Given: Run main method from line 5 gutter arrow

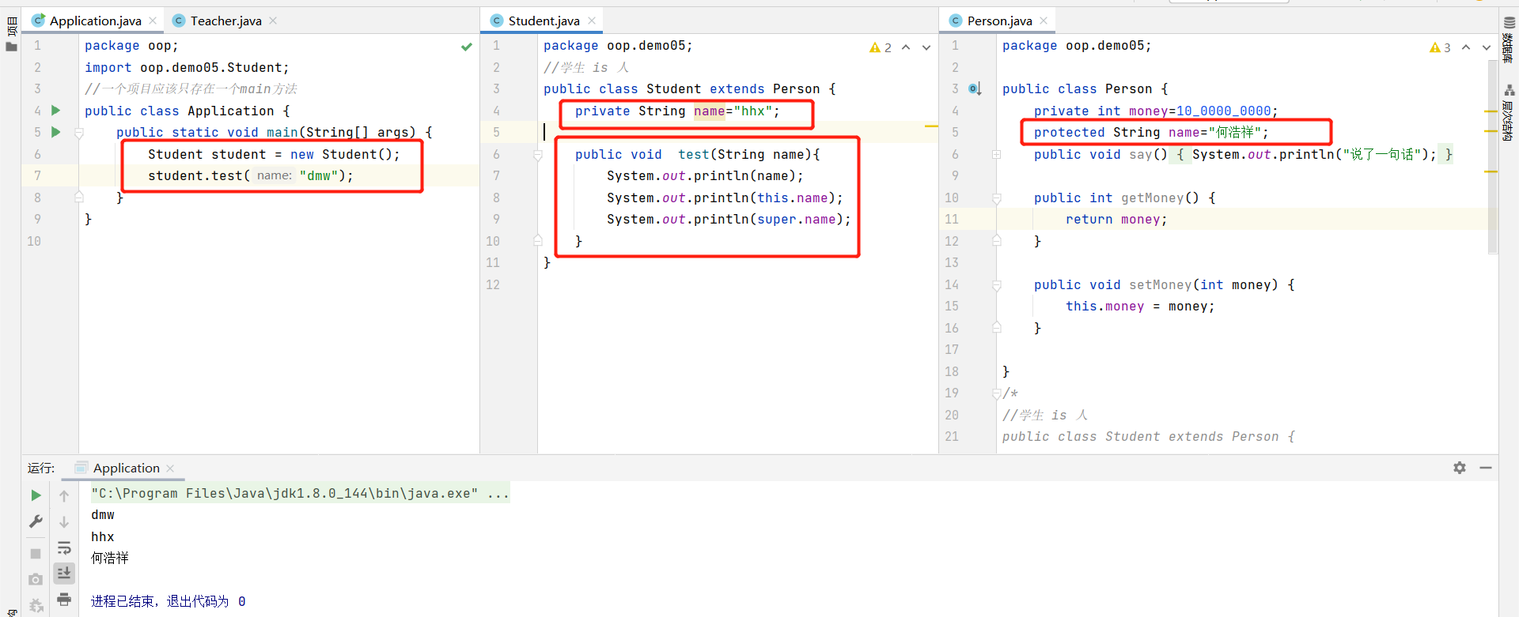Looking at the screenshot, I should tap(55, 132).
